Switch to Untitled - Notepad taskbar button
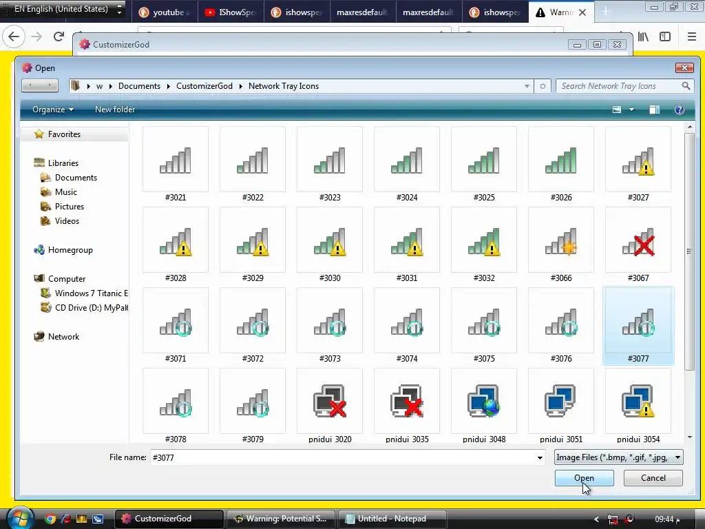This screenshot has height=529, width=705. click(392, 518)
